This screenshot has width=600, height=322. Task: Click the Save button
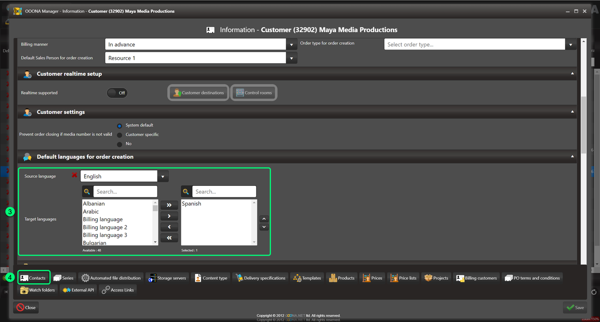pos(575,307)
